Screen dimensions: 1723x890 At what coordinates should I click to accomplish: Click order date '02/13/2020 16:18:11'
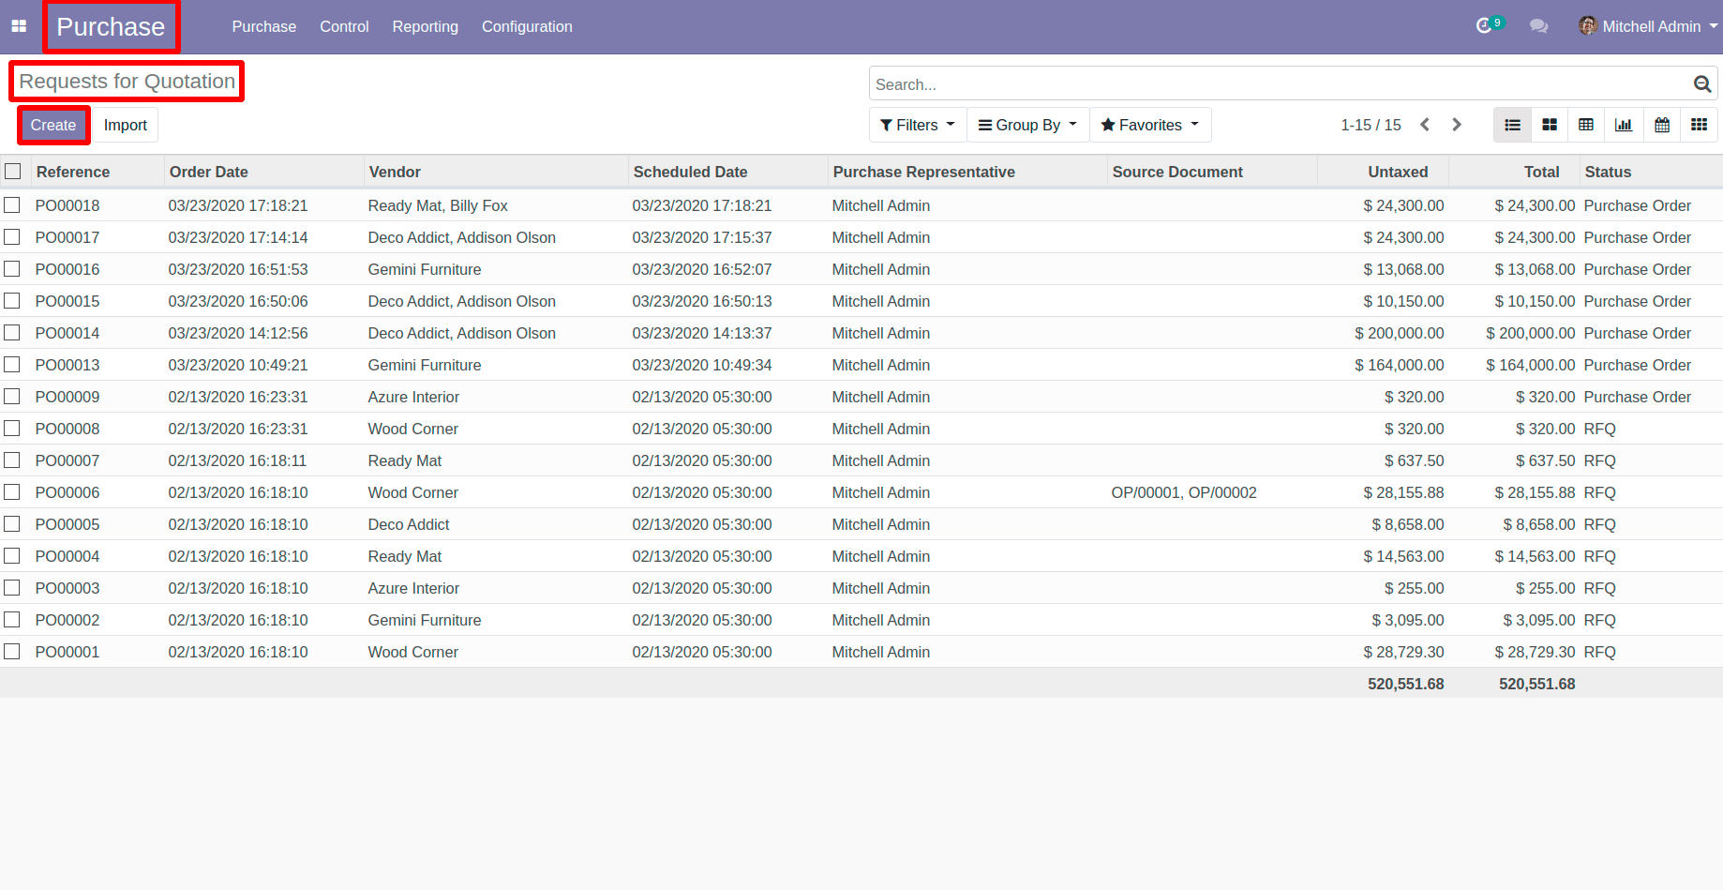(x=238, y=460)
